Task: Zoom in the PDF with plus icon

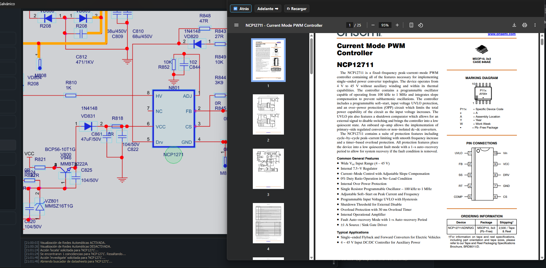Action: 397,25
